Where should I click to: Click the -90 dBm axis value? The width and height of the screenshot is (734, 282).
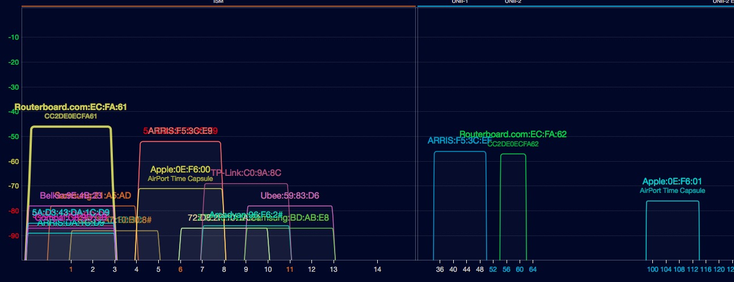pos(14,236)
